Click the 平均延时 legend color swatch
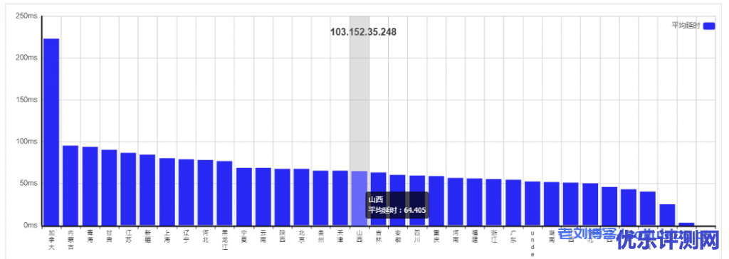The width and height of the screenshot is (729, 259). point(709,26)
